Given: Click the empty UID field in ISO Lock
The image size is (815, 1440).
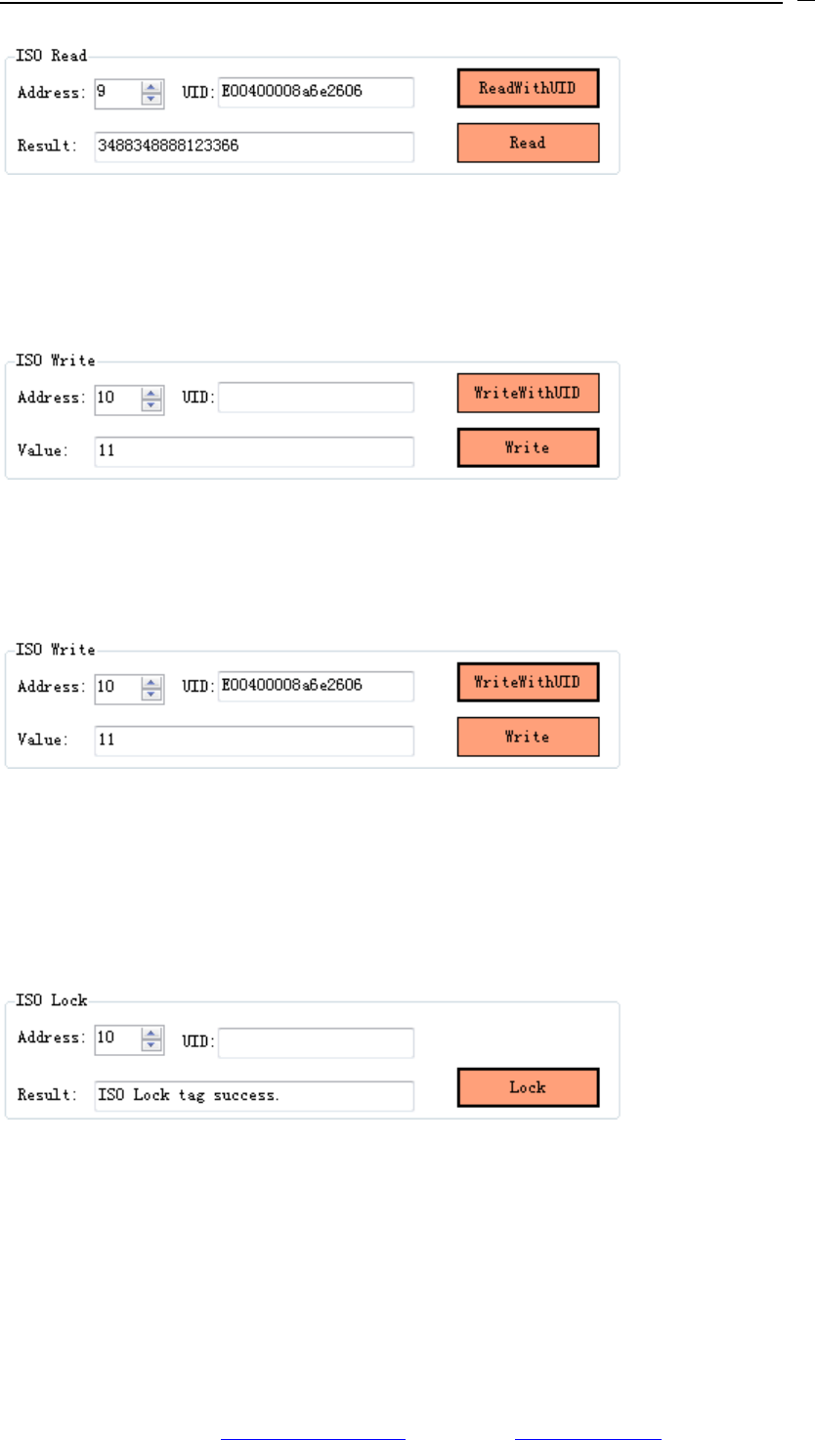Looking at the screenshot, I should pyautogui.click(x=316, y=1042).
